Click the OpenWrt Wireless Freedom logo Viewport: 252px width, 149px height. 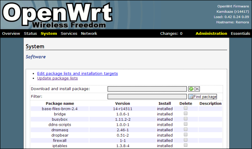pyautogui.click(x=57, y=15)
